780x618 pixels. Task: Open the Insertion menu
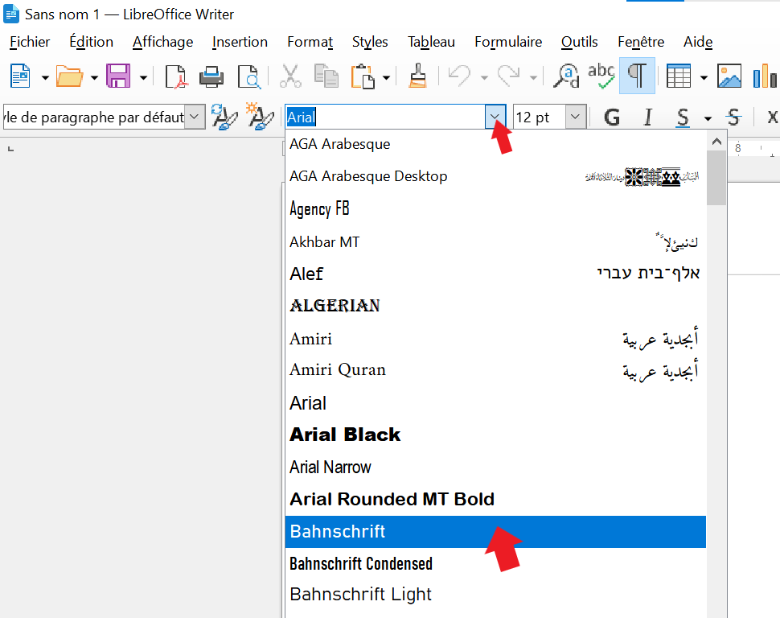tap(240, 42)
